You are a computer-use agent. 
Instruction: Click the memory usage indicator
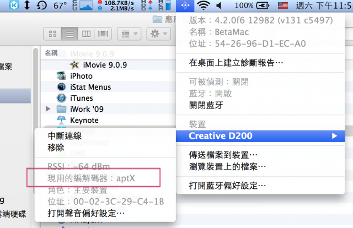165,5
